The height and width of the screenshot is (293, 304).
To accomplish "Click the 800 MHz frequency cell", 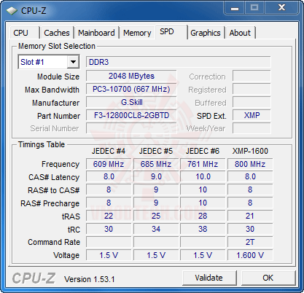I will click(250, 164).
